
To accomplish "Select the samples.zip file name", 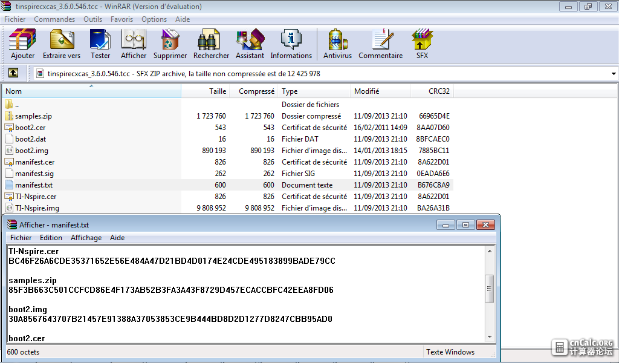I will tap(34, 116).
